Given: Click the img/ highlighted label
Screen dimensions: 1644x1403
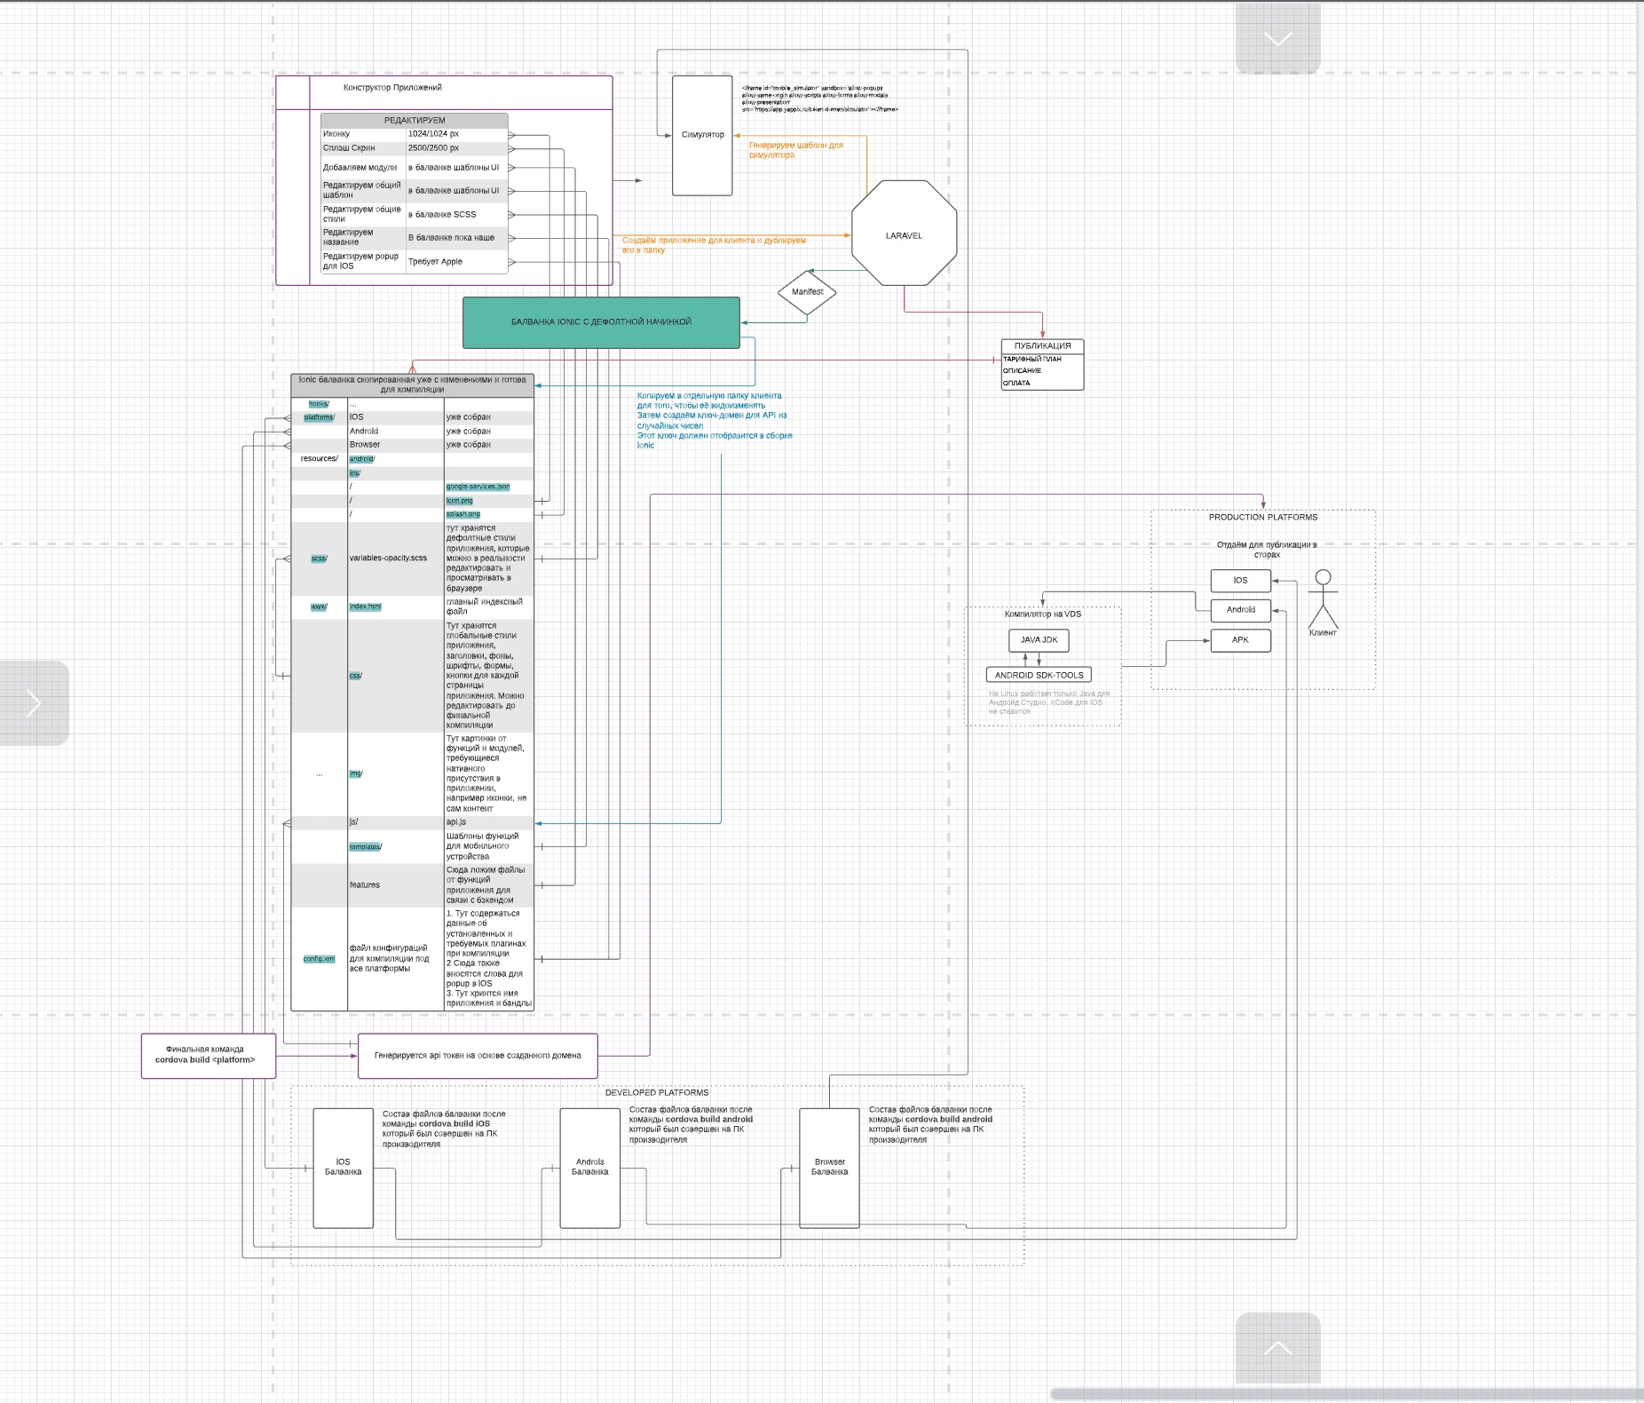Looking at the screenshot, I should point(355,773).
